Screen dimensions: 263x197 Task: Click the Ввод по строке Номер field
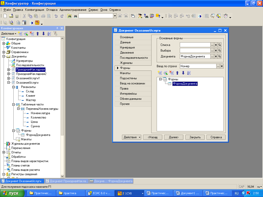198,66
